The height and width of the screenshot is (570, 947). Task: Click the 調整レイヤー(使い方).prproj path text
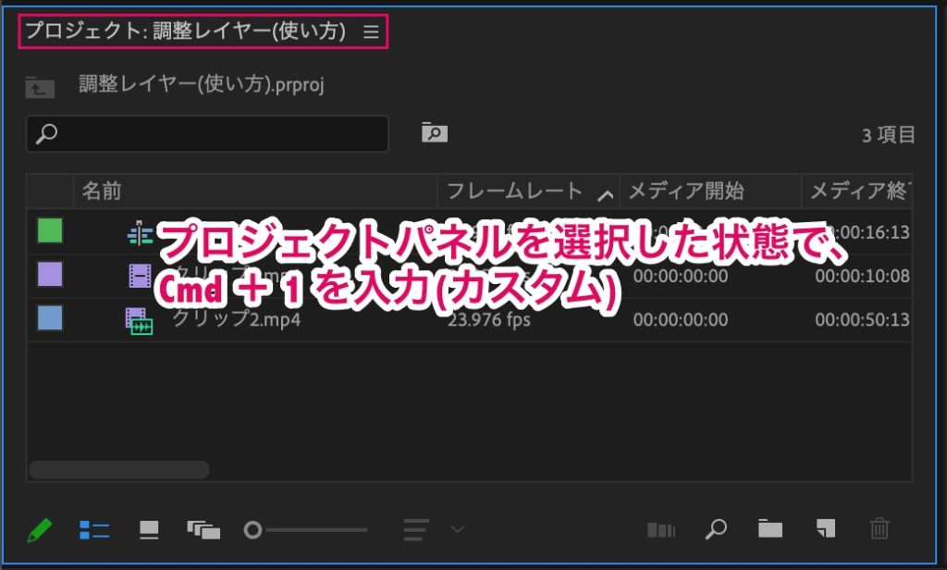point(201,84)
